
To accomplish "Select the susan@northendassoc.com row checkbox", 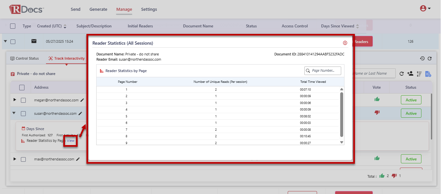I will click(23, 113).
